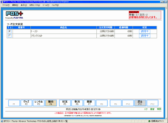The image size is (168, 123).
Task: Click the empty F8 function button
Action: 102,103
